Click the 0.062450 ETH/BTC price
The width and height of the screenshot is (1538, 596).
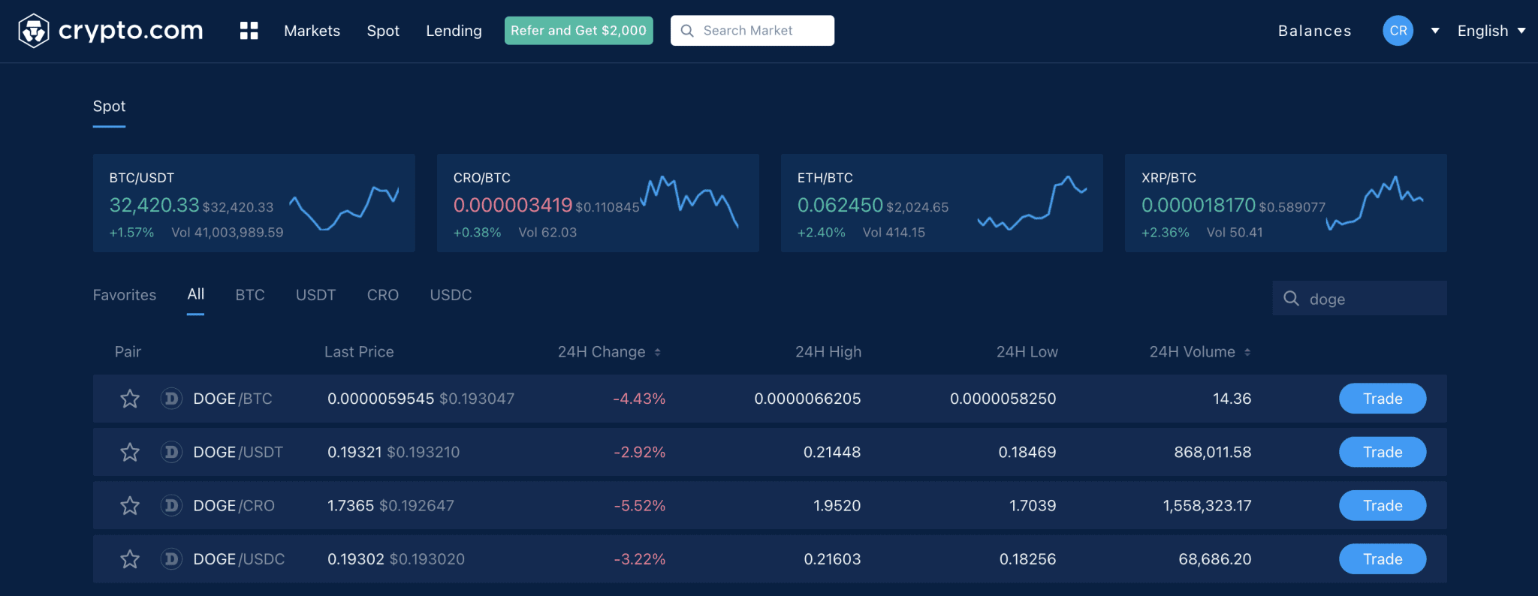pyautogui.click(x=840, y=205)
